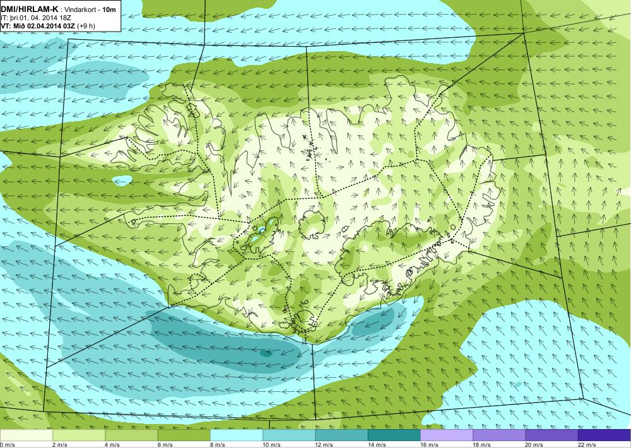The height and width of the screenshot is (448, 631).
Task: Click the medium green 4–6 m/s legend swatch
Action: coord(132,435)
